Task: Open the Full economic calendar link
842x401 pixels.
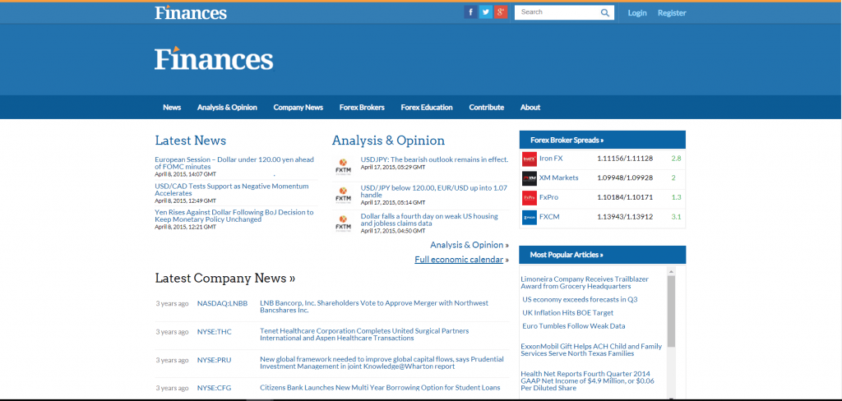Action: click(459, 260)
